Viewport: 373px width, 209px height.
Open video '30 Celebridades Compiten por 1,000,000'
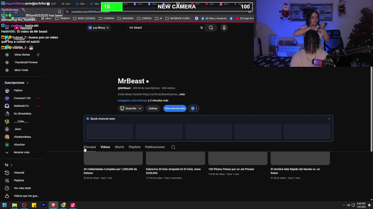pyautogui.click(x=110, y=171)
